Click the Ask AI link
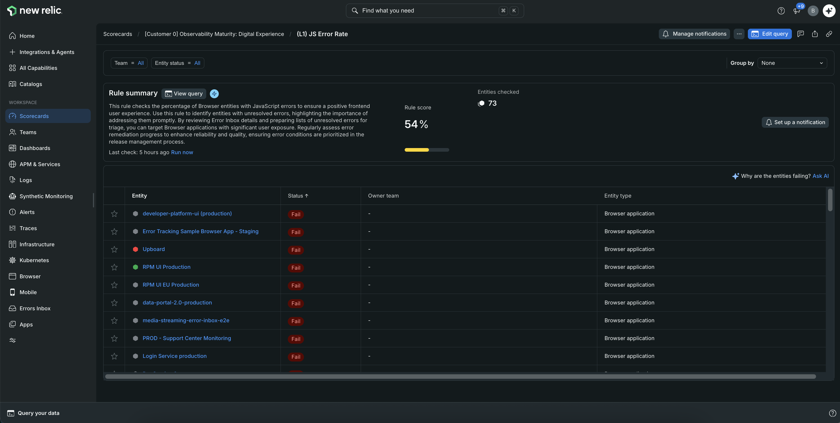This screenshot has height=423, width=840. click(x=821, y=176)
